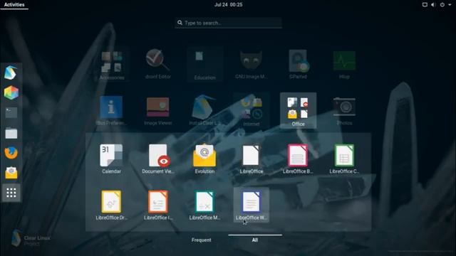Click the Clear Linux icon in dock

click(x=11, y=73)
